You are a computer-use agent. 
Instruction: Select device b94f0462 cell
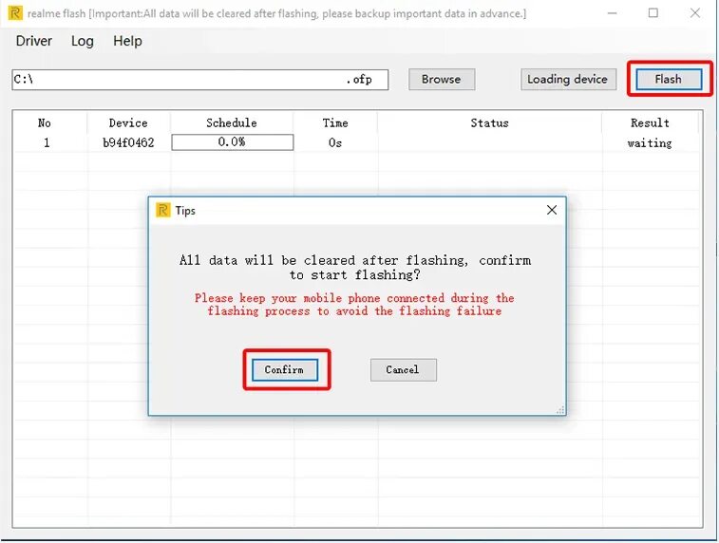coord(128,142)
